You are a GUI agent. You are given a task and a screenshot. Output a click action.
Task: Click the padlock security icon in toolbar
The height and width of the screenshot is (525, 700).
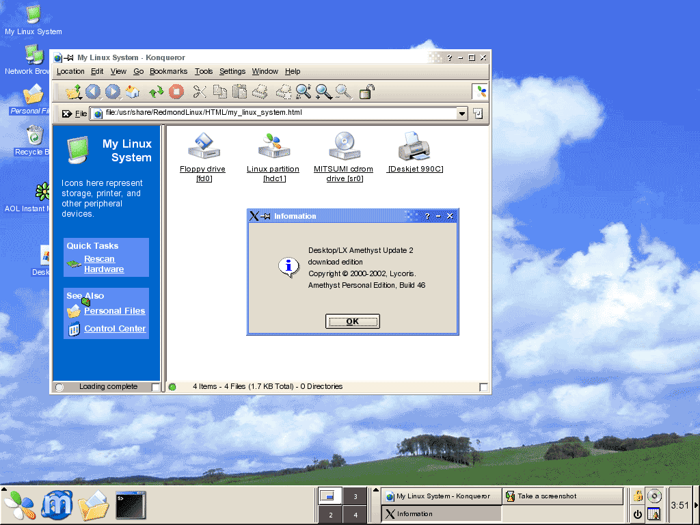[x=366, y=92]
